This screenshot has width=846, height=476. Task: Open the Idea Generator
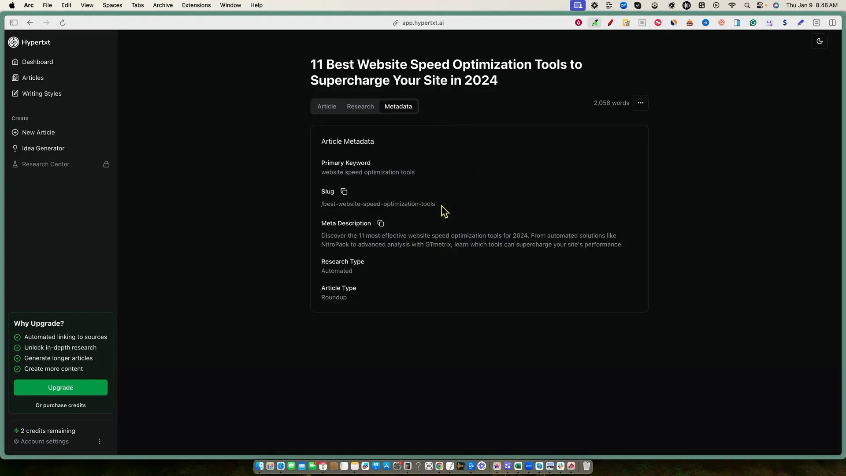[x=43, y=149]
